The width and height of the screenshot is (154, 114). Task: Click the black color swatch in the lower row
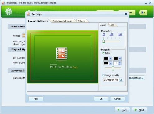(x=106, y=63)
